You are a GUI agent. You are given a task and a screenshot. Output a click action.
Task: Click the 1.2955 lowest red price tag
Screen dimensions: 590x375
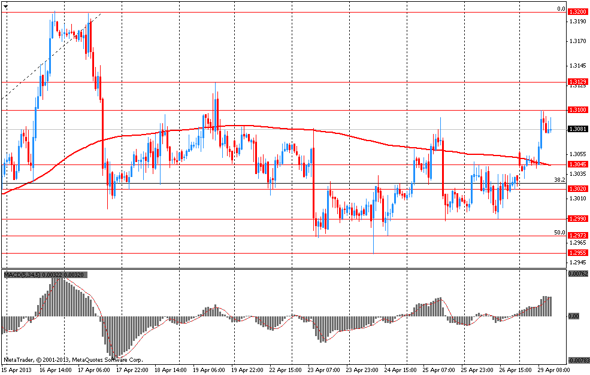pyautogui.click(x=577, y=253)
